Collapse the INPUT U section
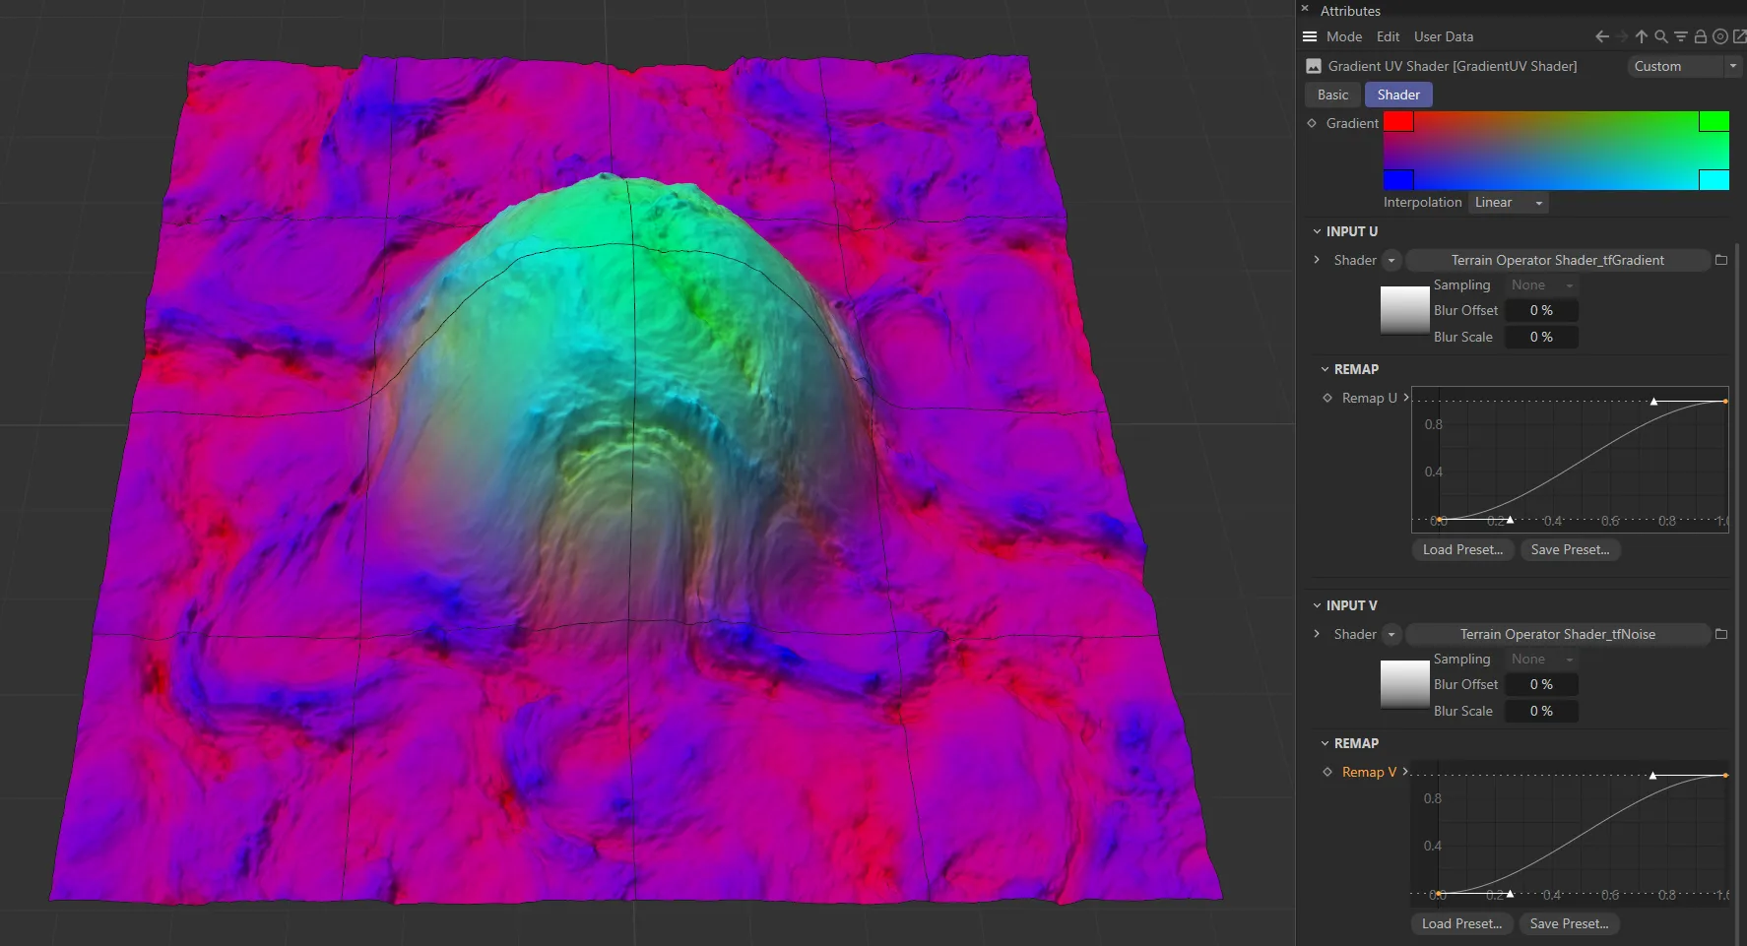1747x946 pixels. pyautogui.click(x=1318, y=231)
